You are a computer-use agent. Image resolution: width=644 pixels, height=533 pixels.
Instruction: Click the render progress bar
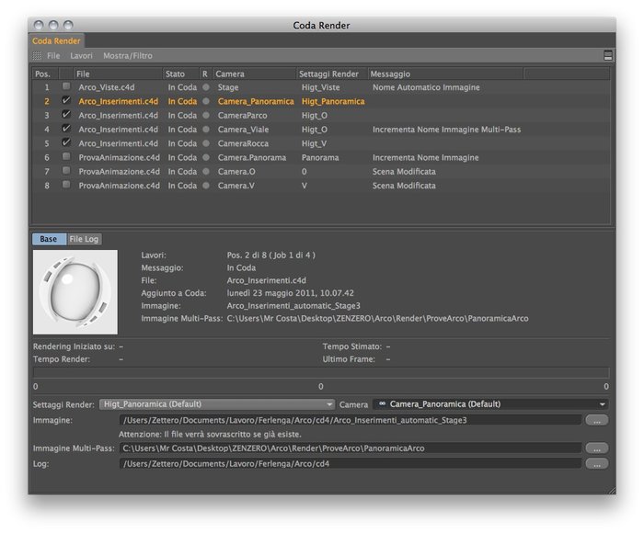[x=321, y=373]
